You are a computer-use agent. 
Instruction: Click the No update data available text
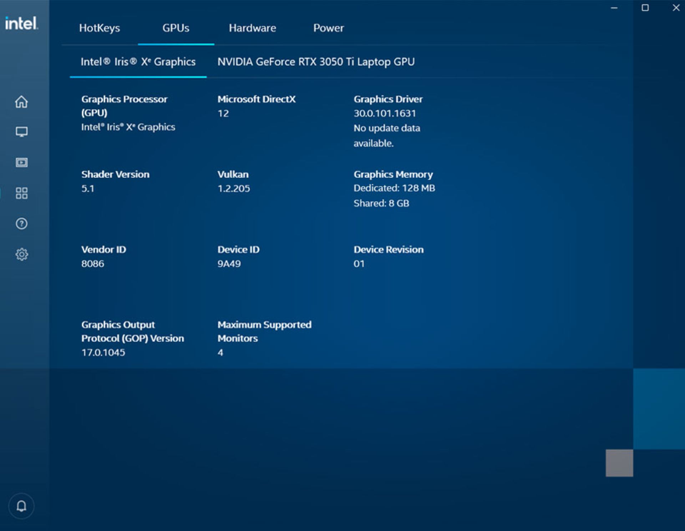[x=387, y=136]
